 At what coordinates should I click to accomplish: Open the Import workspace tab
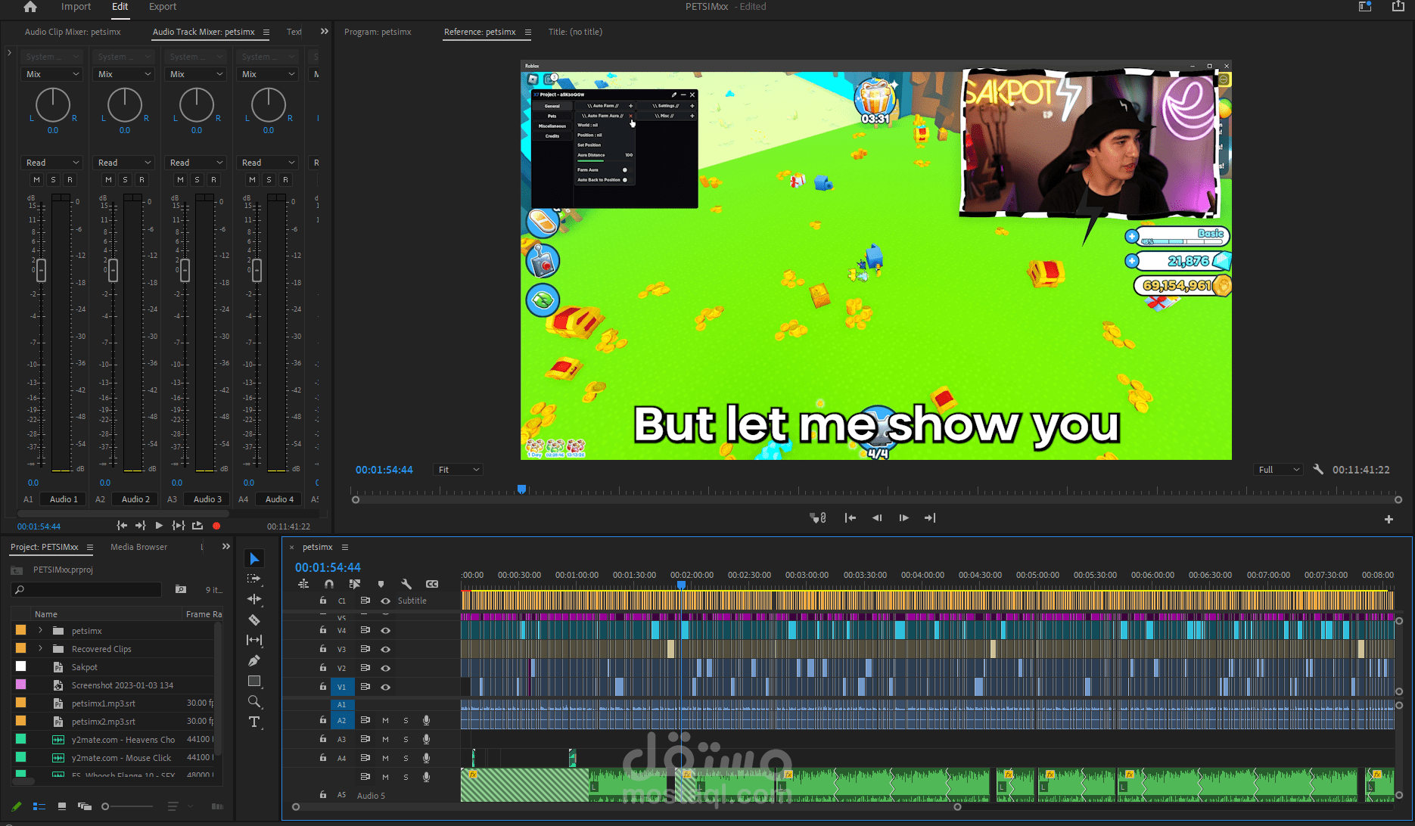pyautogui.click(x=76, y=7)
